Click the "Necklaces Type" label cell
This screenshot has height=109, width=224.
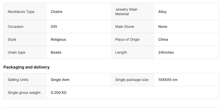[21, 12]
